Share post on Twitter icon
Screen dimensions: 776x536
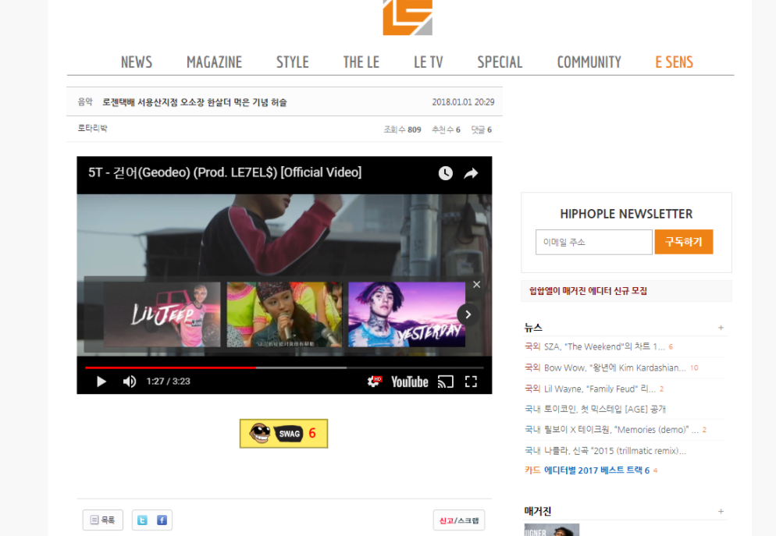coord(142,520)
